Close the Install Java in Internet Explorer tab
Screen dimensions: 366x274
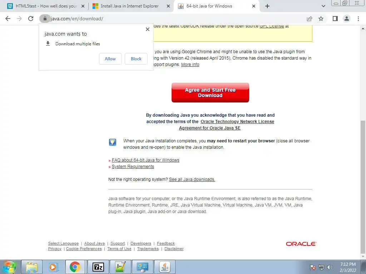(x=168, y=6)
